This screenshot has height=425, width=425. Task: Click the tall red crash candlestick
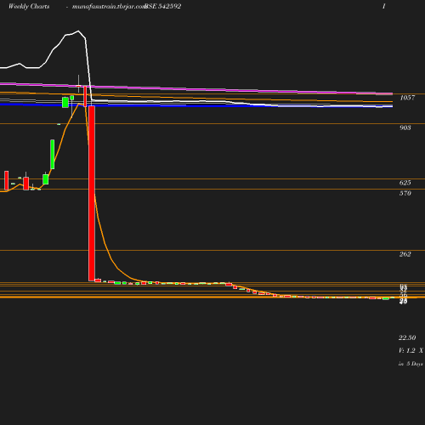pyautogui.click(x=92, y=194)
